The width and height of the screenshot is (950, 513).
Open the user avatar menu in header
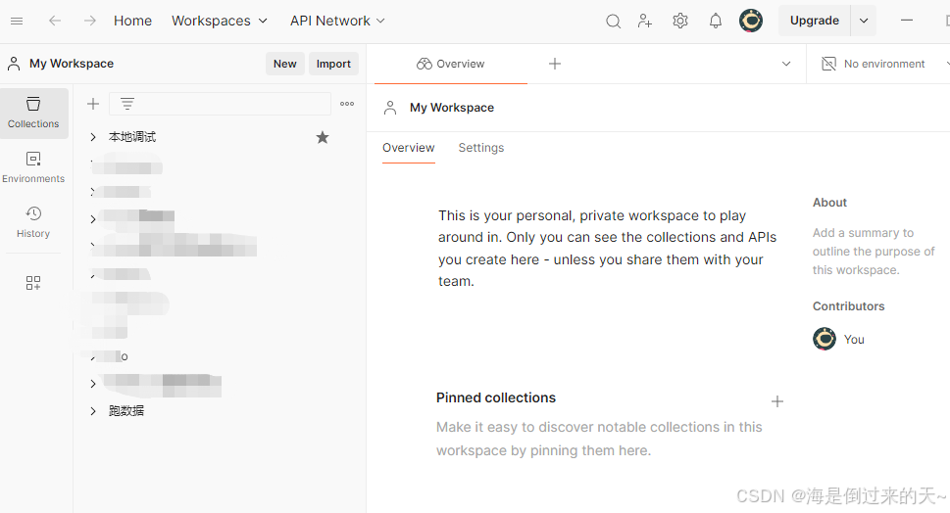pos(751,21)
